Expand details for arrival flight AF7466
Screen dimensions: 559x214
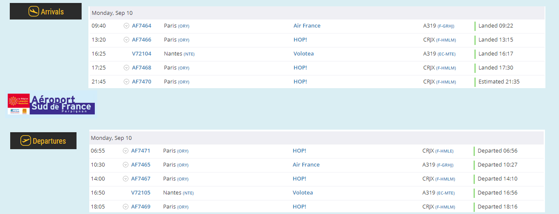click(x=126, y=40)
